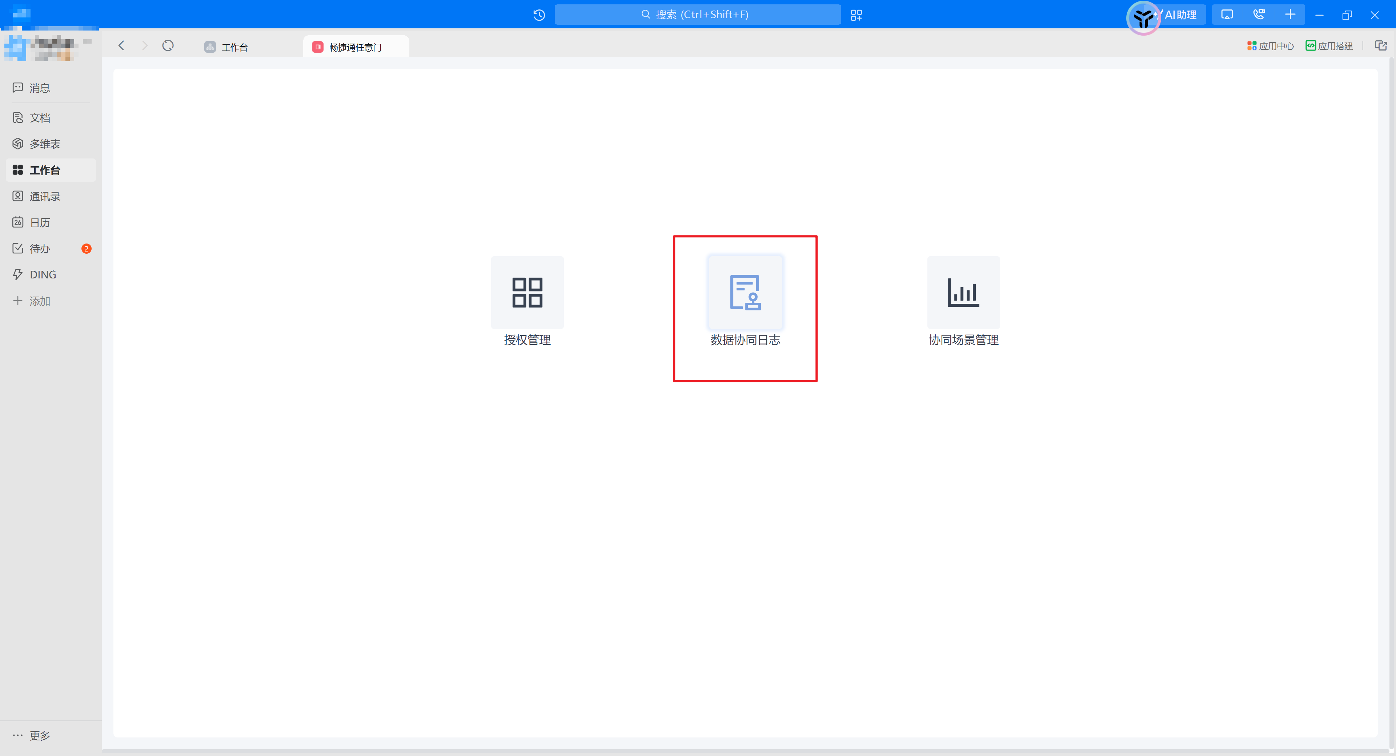Open 文档 in the sidebar

[51, 118]
